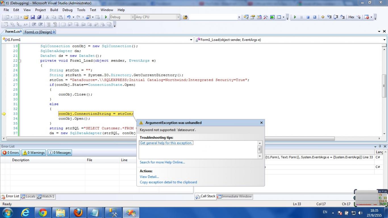
Task: Toggle the bookmark flag icon
Action: coord(63,25)
